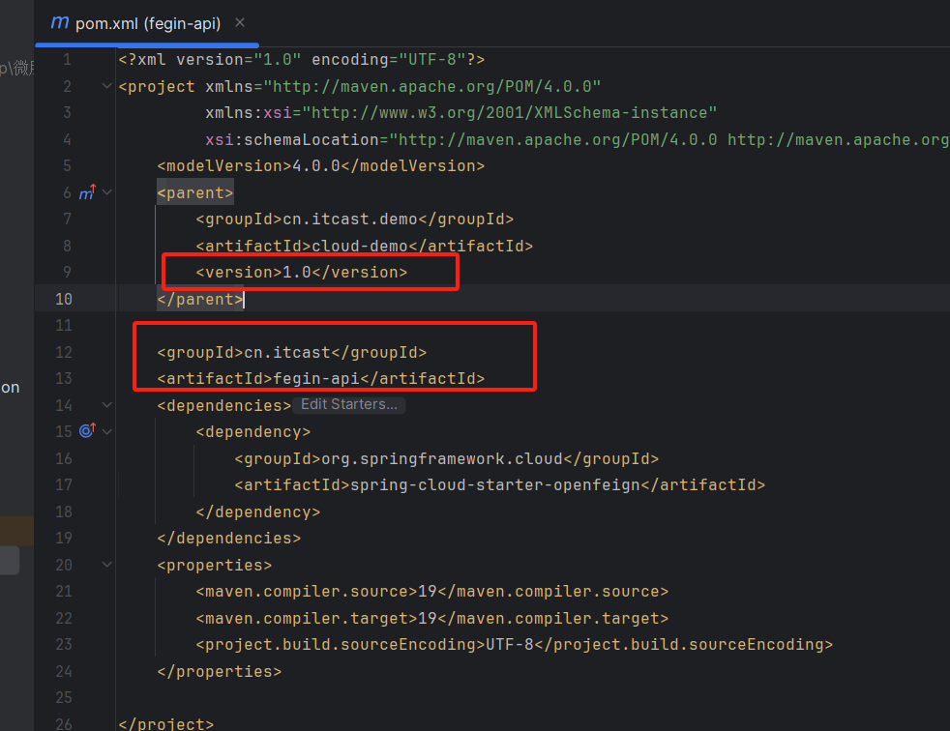Click the xml declaration on line 1

tap(302, 59)
